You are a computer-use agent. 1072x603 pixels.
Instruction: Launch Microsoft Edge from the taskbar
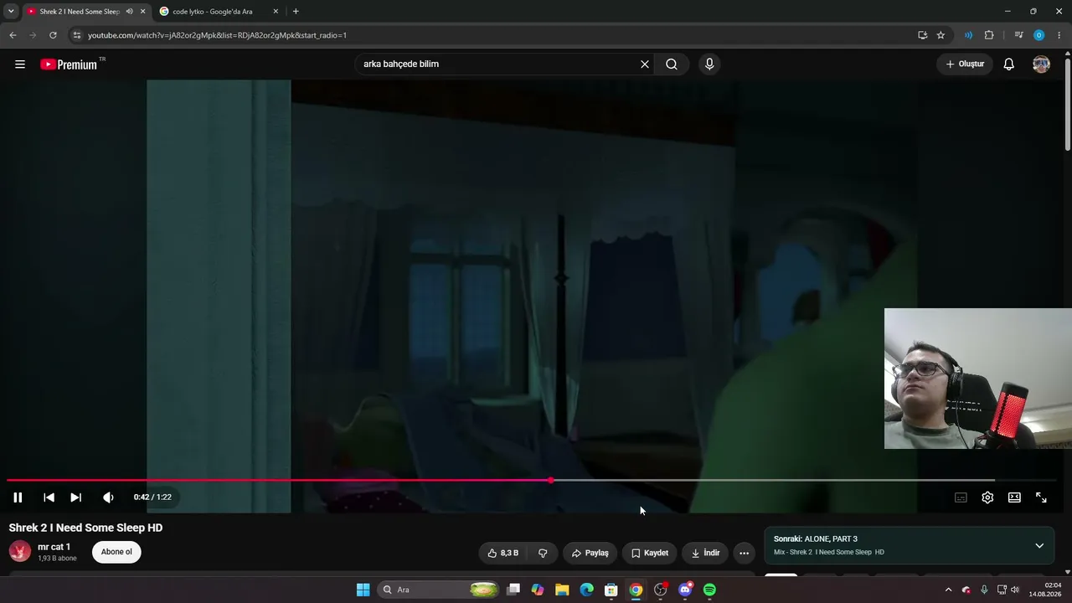coord(587,590)
